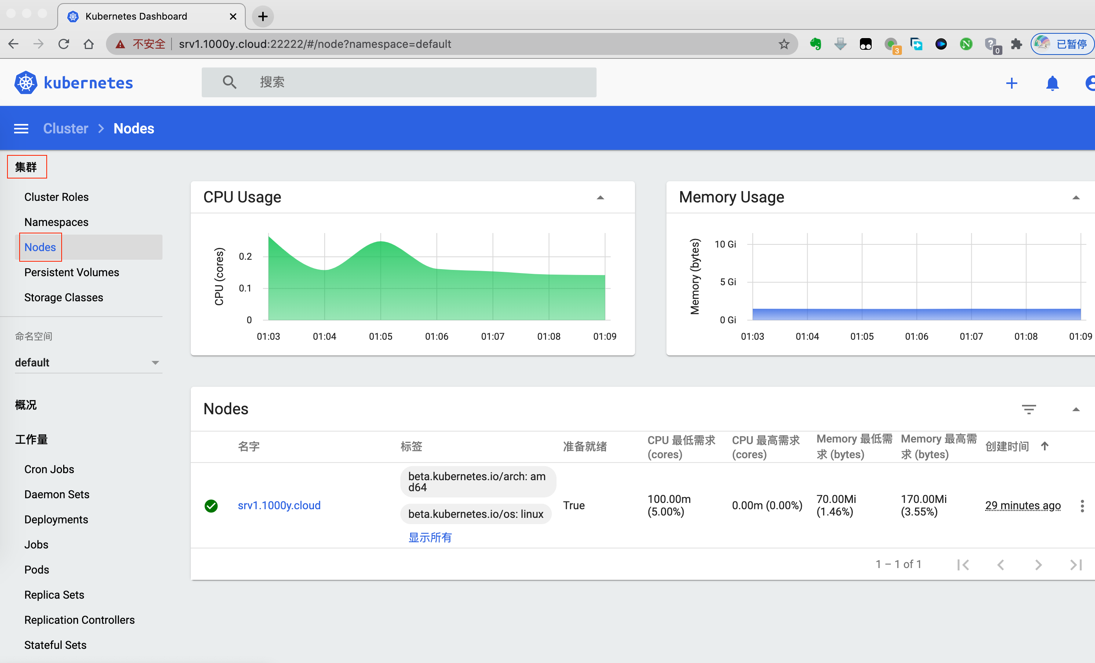Open Namespaces in sidebar
Viewport: 1095px width, 663px height.
(57, 222)
